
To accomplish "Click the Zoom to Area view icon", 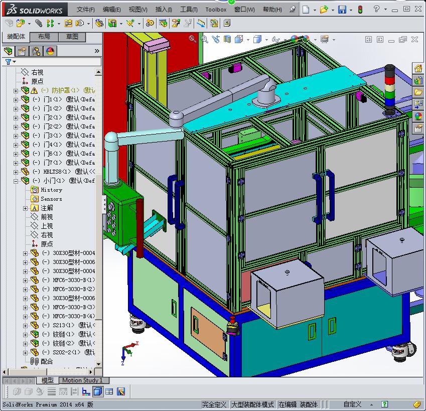I will coord(204,40).
